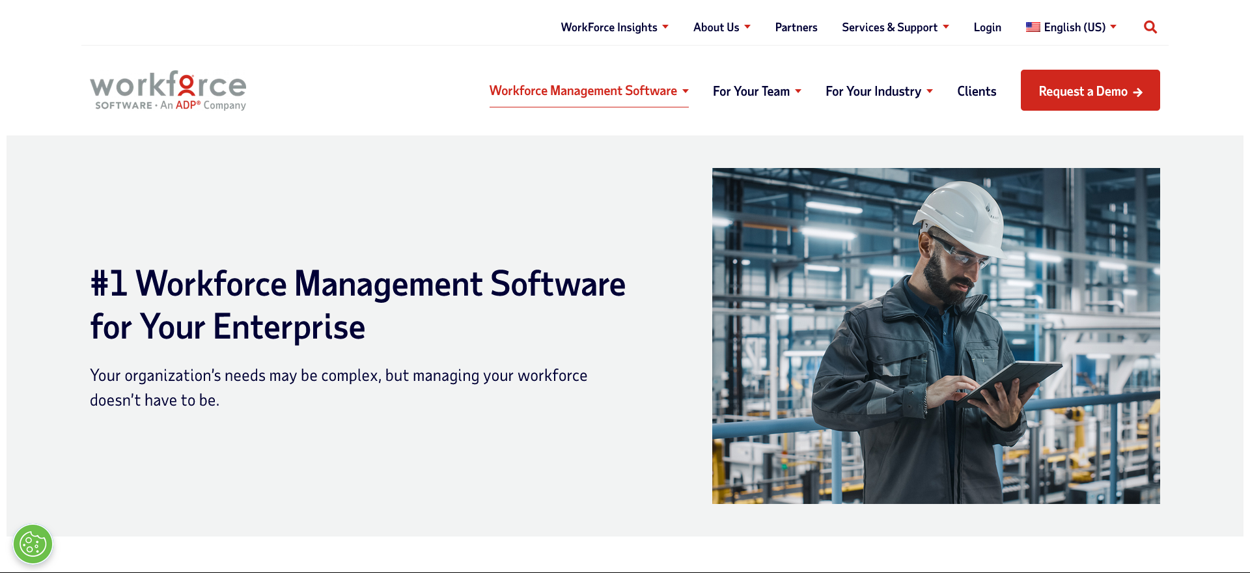The height and width of the screenshot is (573, 1250).
Task: Go to the Login page
Action: 987,27
